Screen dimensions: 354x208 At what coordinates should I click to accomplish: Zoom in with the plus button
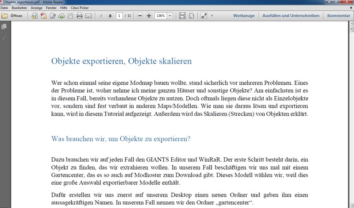click(149, 16)
